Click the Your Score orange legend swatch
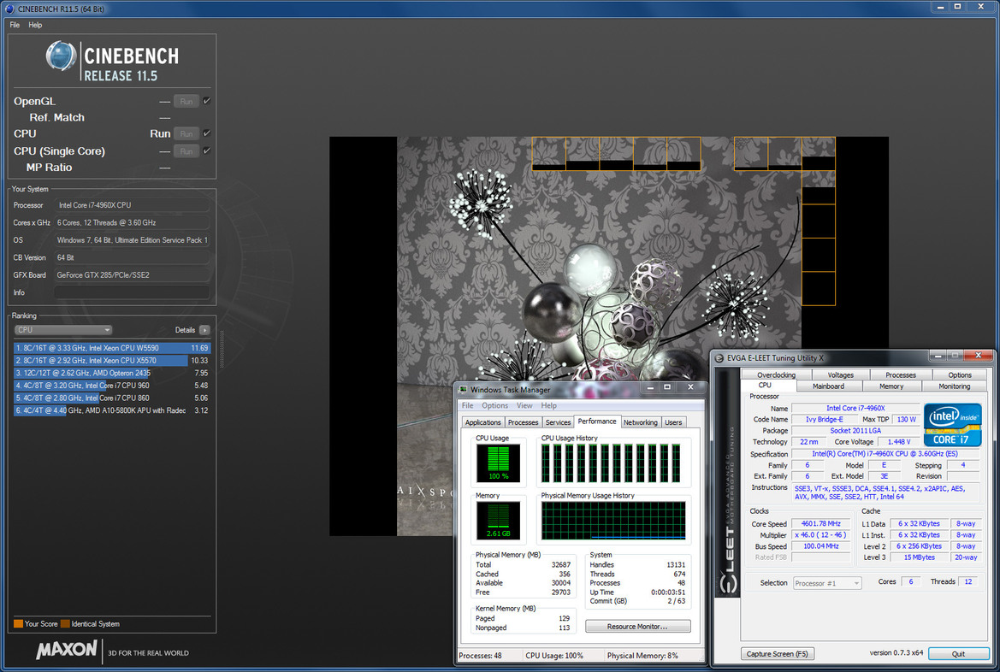 (18, 623)
